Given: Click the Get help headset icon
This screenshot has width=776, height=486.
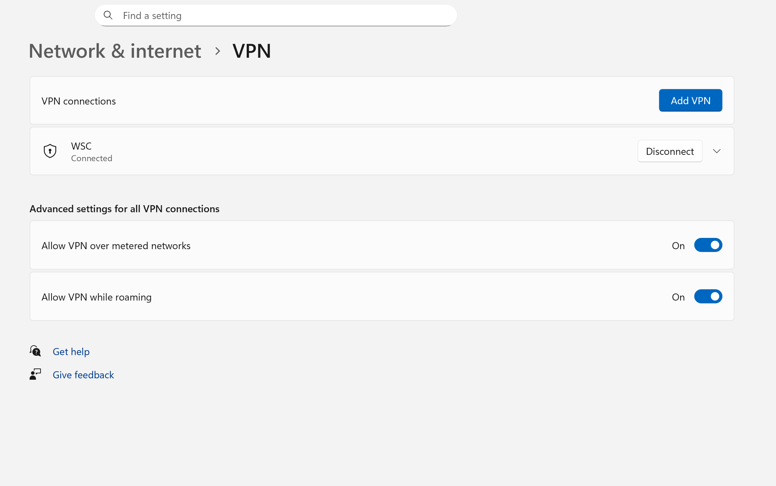Looking at the screenshot, I should pos(35,351).
